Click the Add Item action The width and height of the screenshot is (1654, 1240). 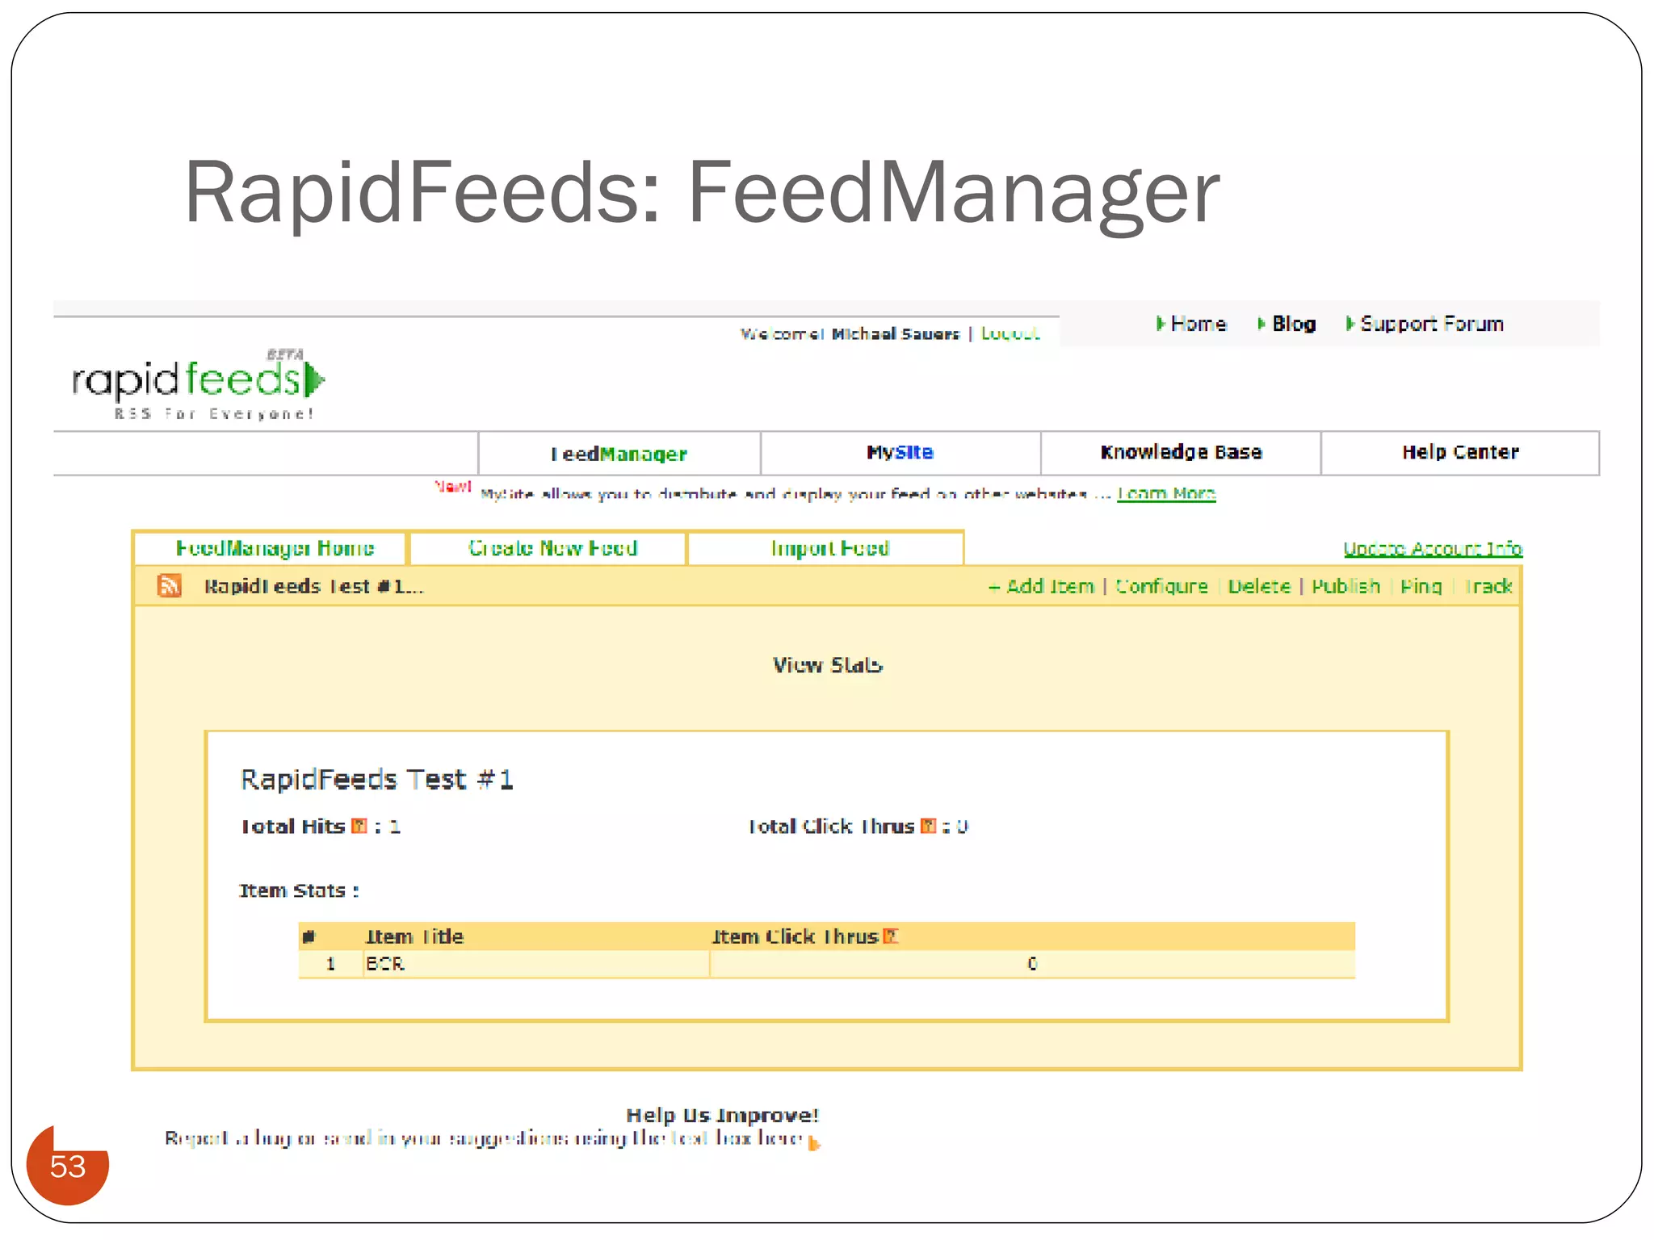click(x=1042, y=586)
